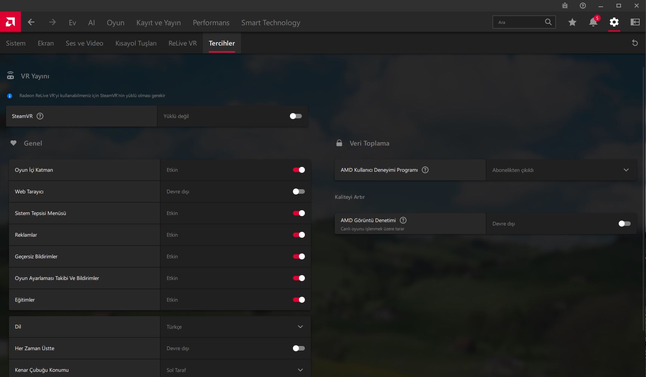Image resolution: width=646 pixels, height=377 pixels.
Task: Show help for AMD Görüntü Denetimi
Action: click(403, 220)
